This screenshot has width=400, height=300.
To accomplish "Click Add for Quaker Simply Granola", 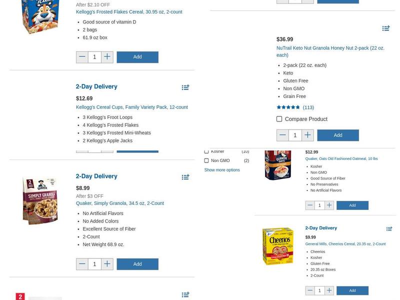I will point(137,264).
